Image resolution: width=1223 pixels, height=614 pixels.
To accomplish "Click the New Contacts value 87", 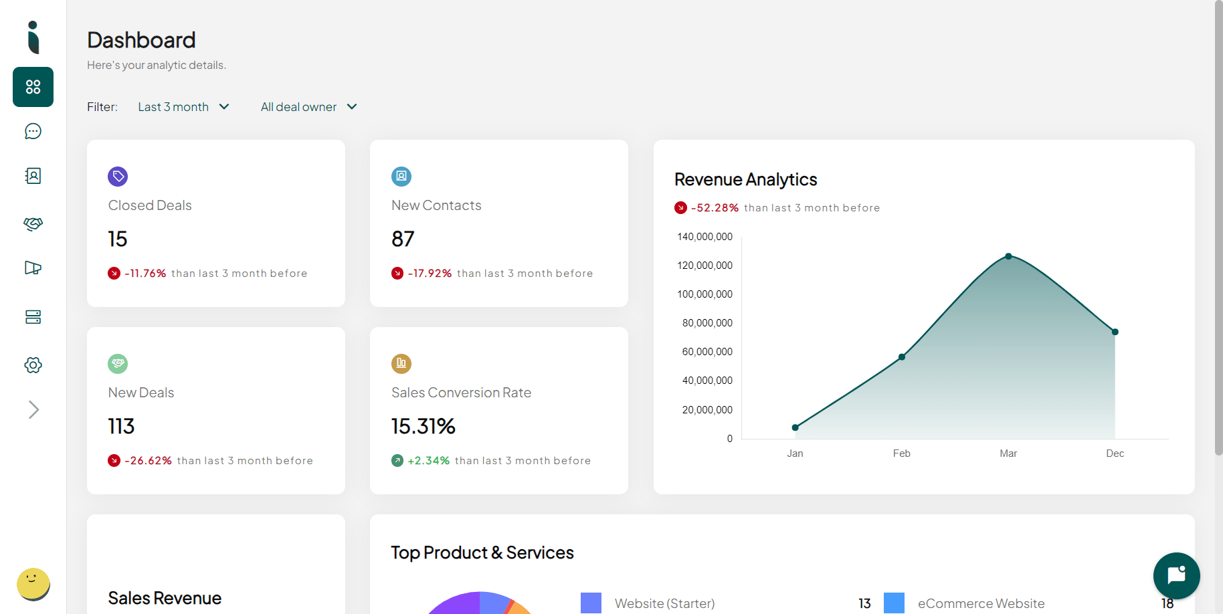I will [403, 239].
